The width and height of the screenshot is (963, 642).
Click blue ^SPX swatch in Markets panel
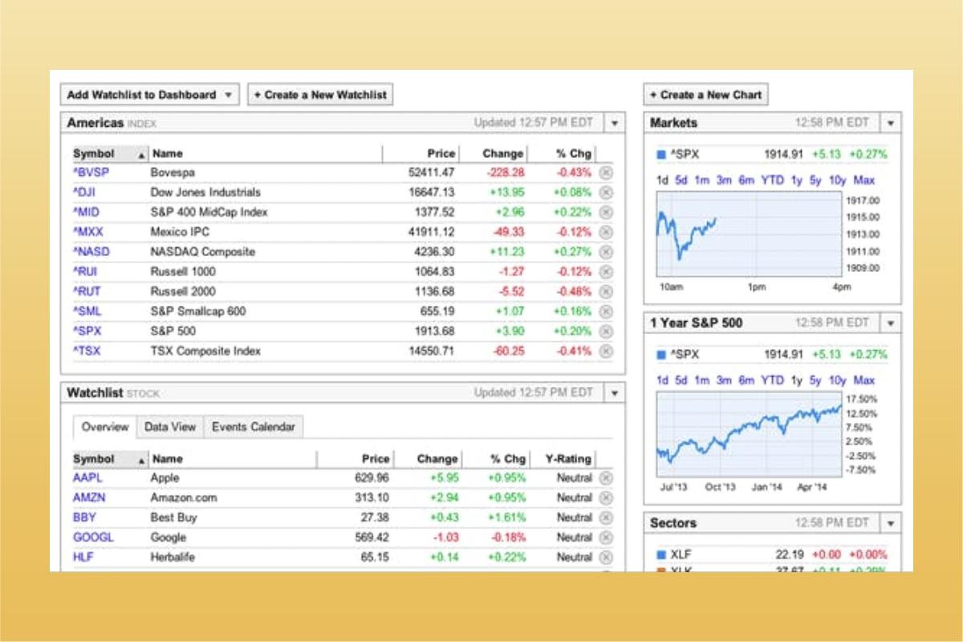coord(661,154)
